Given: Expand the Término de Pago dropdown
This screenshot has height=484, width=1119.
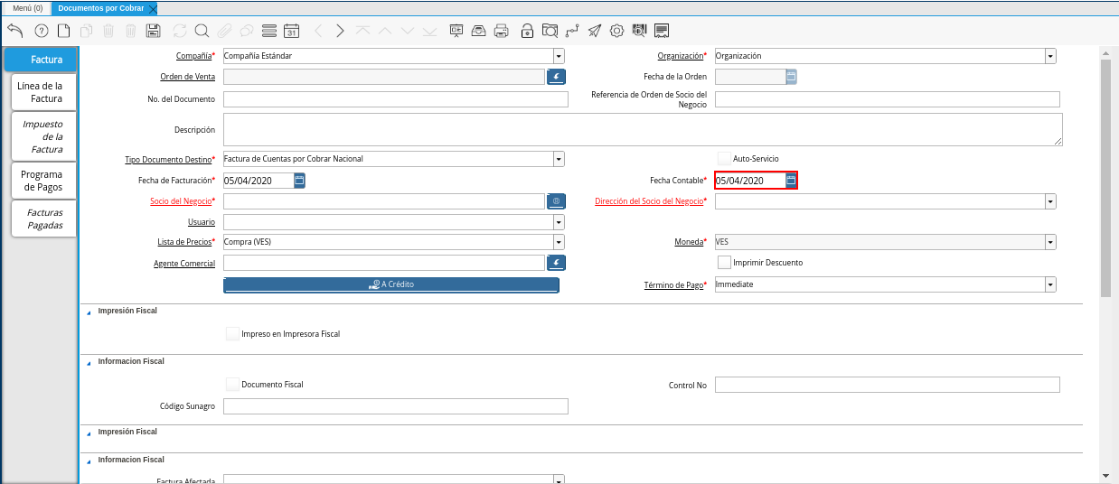Looking at the screenshot, I should click(1049, 284).
